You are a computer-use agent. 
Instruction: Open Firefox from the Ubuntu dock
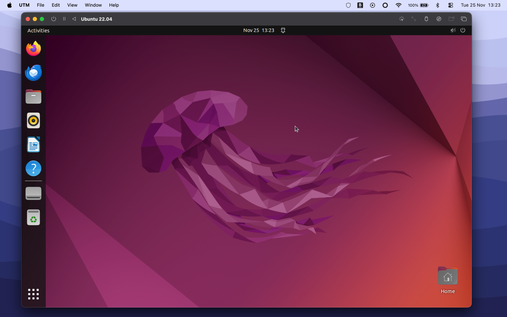(x=33, y=48)
